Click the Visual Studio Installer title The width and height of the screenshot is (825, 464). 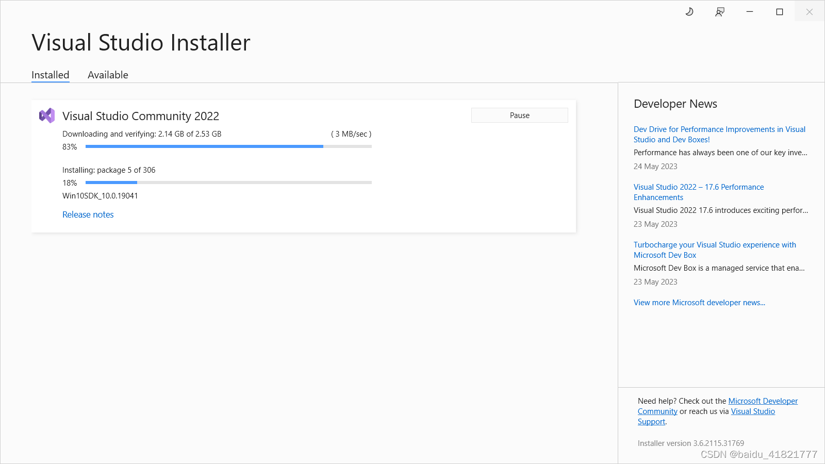pyautogui.click(x=141, y=43)
